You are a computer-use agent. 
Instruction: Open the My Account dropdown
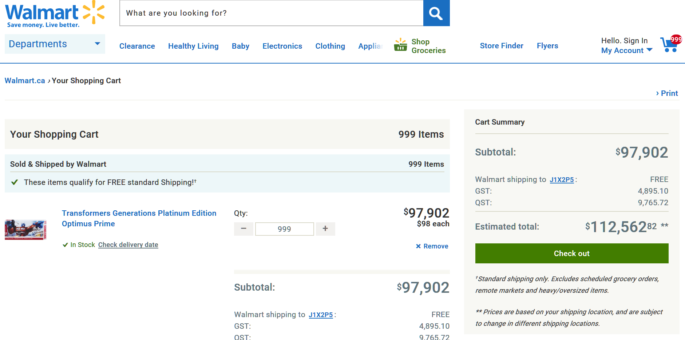pos(627,50)
